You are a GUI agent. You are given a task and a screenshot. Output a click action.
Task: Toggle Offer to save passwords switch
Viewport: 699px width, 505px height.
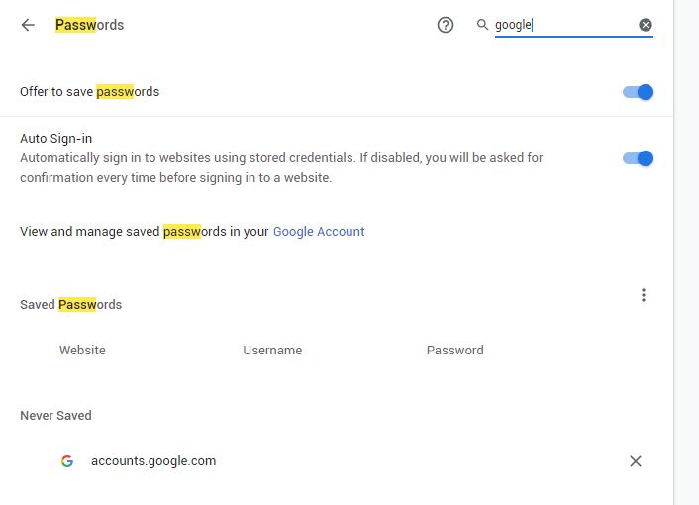point(638,92)
